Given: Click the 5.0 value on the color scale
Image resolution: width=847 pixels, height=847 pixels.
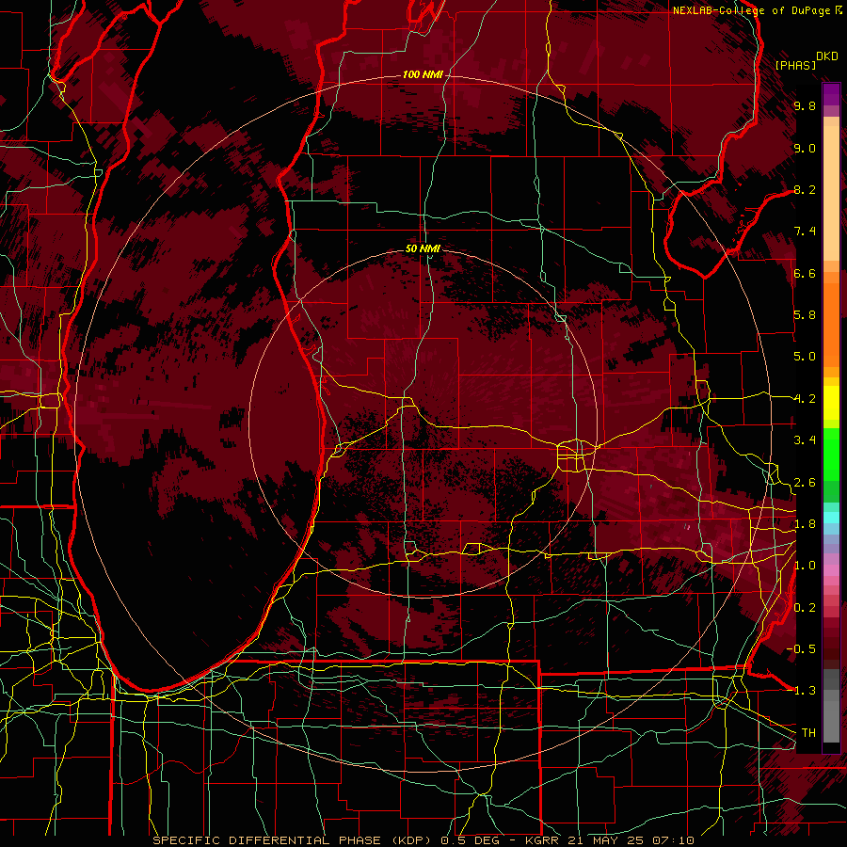Looking at the screenshot, I should (805, 357).
